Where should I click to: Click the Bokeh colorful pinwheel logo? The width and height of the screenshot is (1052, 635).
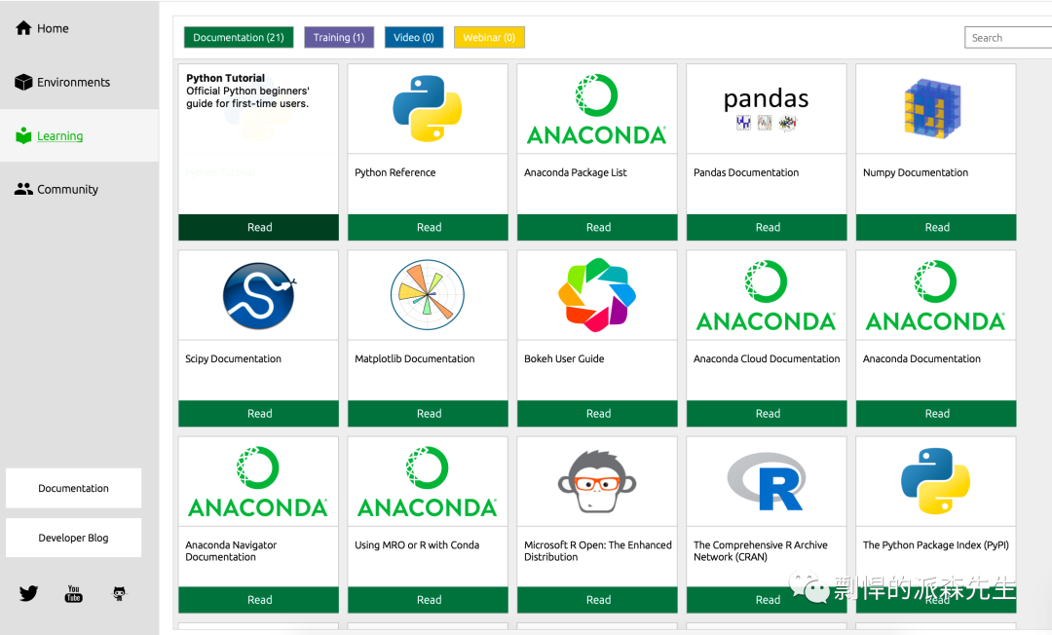pyautogui.click(x=596, y=294)
